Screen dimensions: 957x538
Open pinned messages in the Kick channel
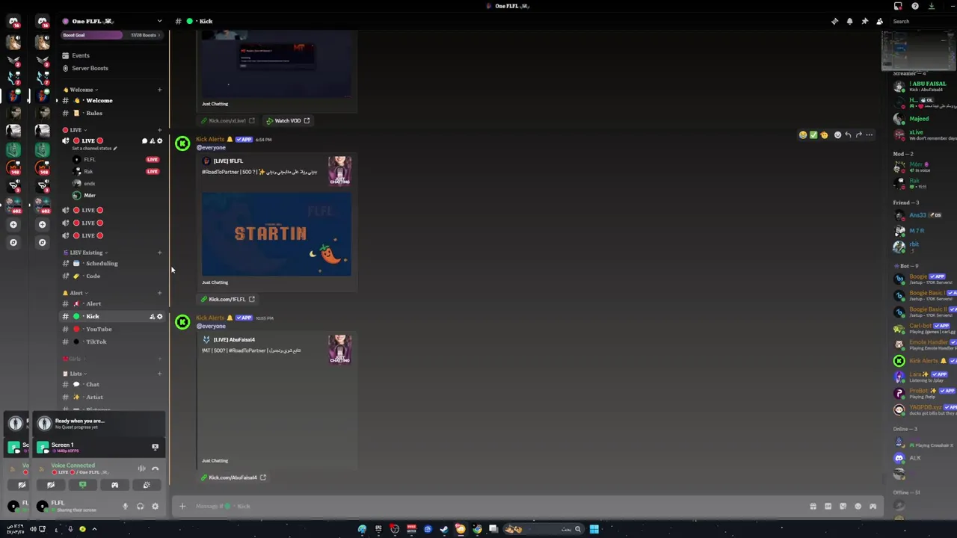coord(864,21)
